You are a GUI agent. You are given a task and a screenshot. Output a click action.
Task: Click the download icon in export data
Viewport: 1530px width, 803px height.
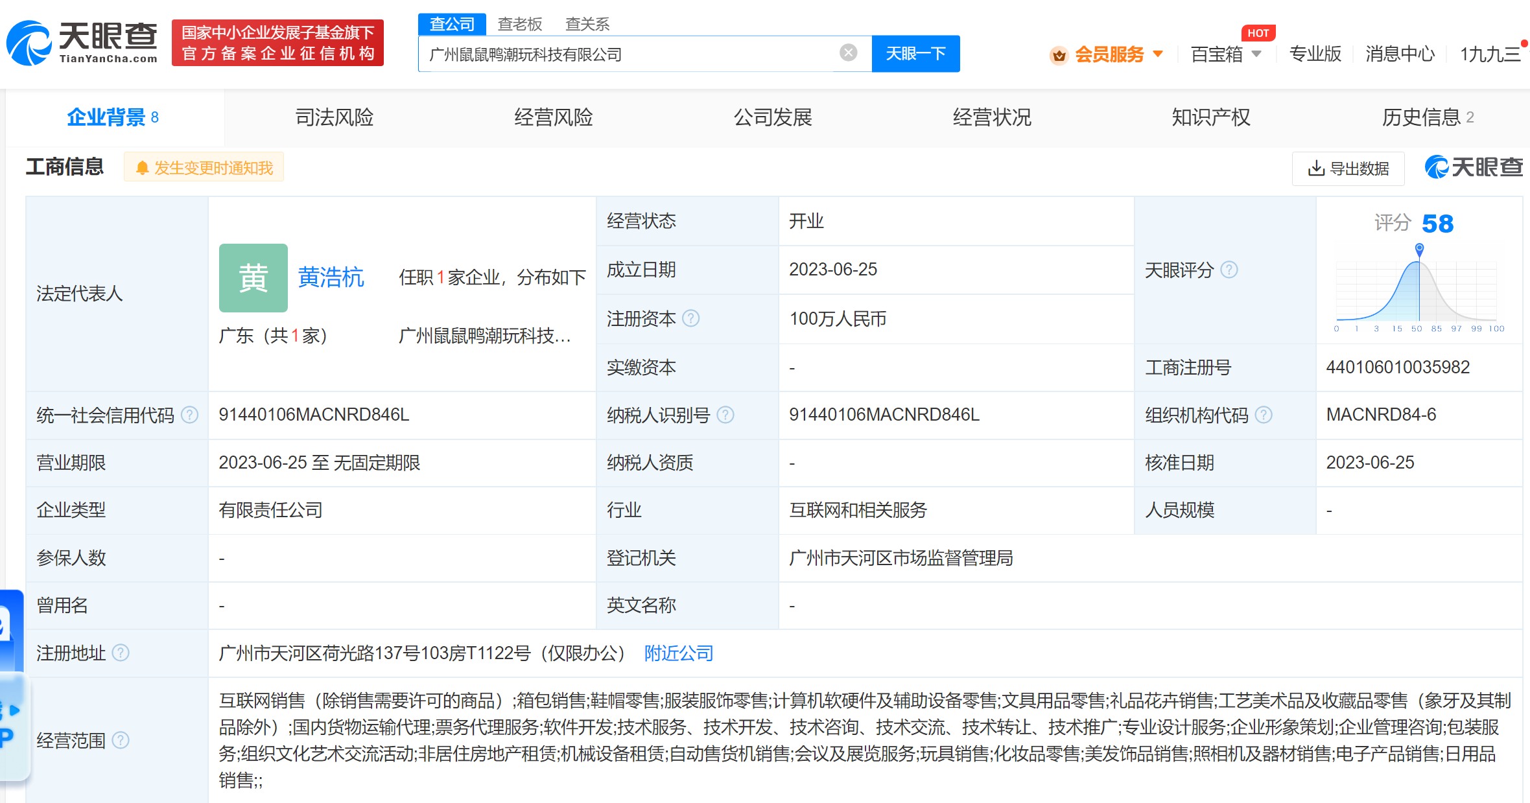pos(1316,169)
